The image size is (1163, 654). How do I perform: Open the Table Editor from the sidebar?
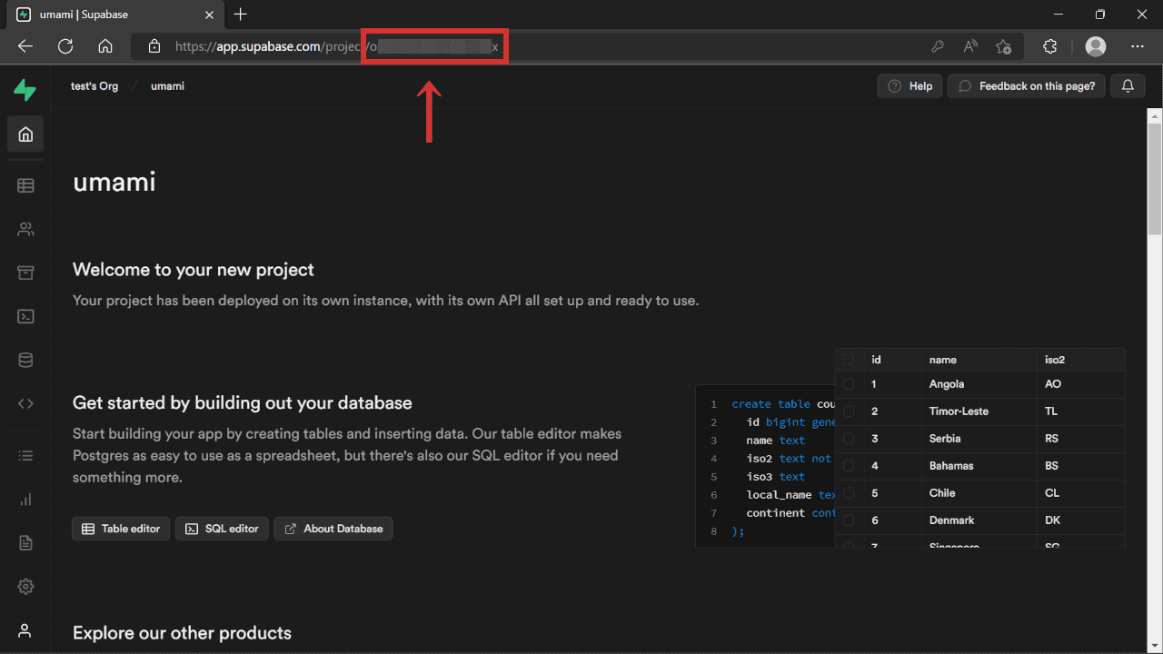click(x=25, y=184)
